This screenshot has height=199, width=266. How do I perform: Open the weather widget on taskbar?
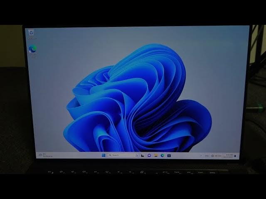(x=45, y=155)
